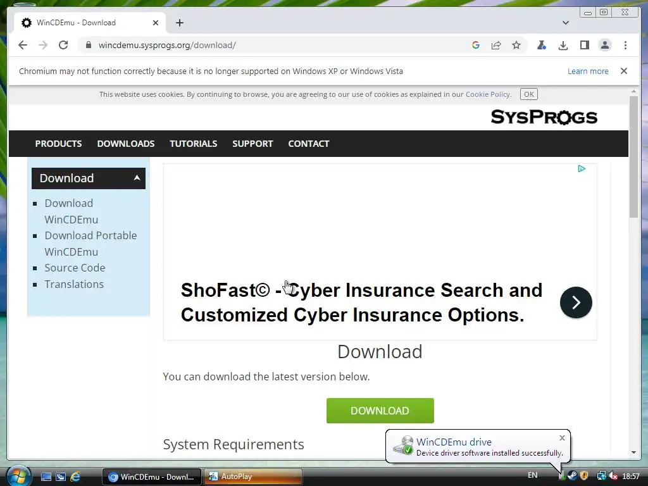Screen dimensions: 648x486
Task: Close the WinCDEmu drive notification balloon
Action: click(562, 438)
